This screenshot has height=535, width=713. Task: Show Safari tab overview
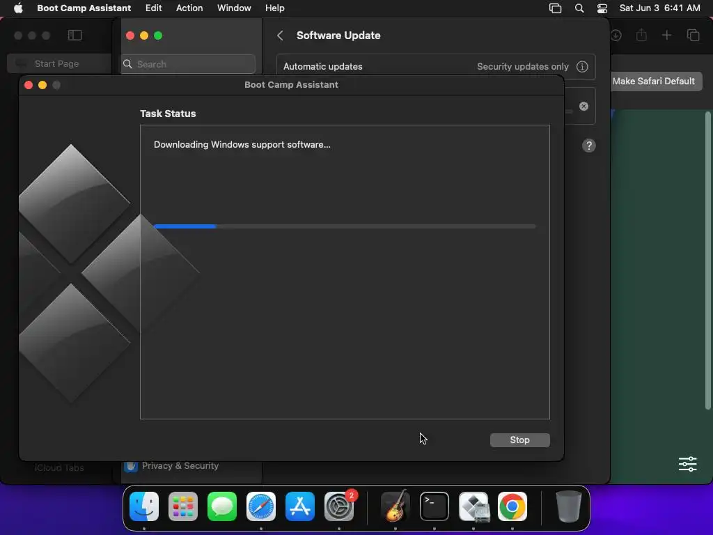tap(693, 35)
